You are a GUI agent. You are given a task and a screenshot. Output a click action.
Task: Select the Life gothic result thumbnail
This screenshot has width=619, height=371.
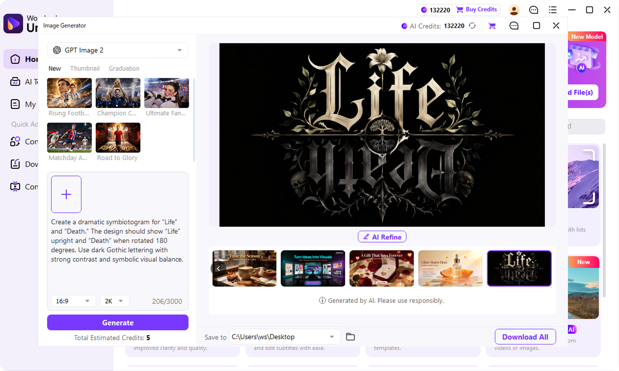coord(519,268)
